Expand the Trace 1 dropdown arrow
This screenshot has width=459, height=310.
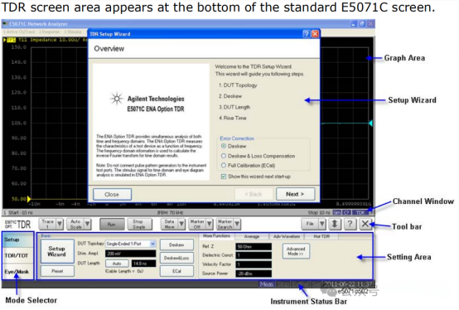(x=60, y=225)
